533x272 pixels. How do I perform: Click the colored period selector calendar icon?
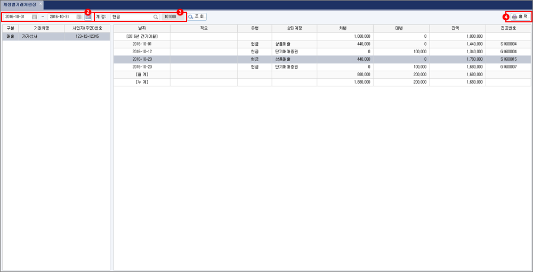click(88, 17)
